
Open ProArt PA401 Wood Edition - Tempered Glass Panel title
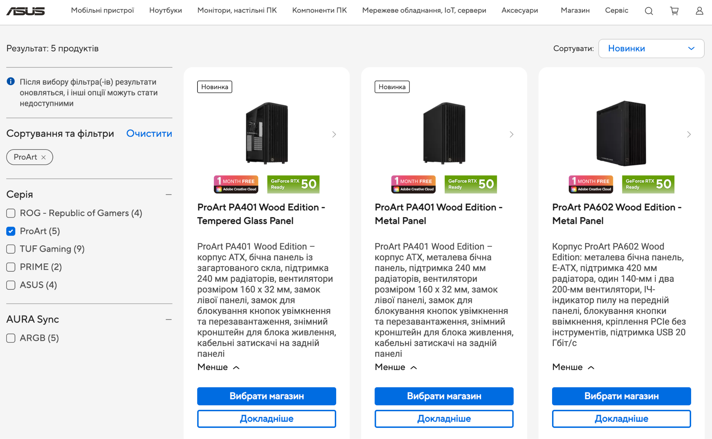point(261,214)
